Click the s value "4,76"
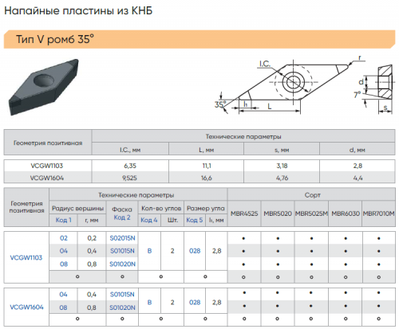The width and height of the screenshot is (399, 329). tap(282, 178)
